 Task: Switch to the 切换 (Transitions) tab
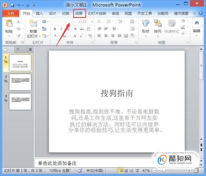[66, 13]
